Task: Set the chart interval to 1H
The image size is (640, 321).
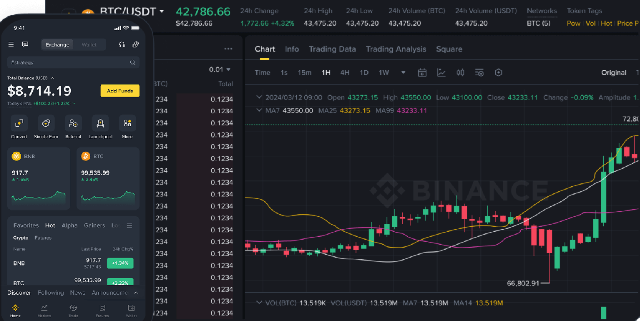Action: pyautogui.click(x=326, y=73)
